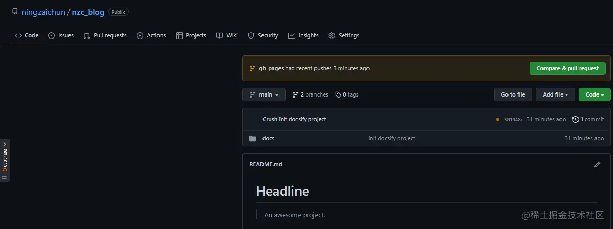This screenshot has width=613, height=229.
Task: Click the Crush commit author name
Action: click(x=270, y=119)
